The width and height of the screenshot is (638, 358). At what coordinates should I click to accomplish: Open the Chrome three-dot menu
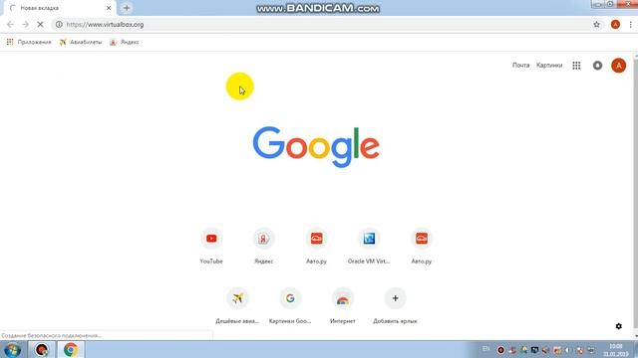(630, 24)
